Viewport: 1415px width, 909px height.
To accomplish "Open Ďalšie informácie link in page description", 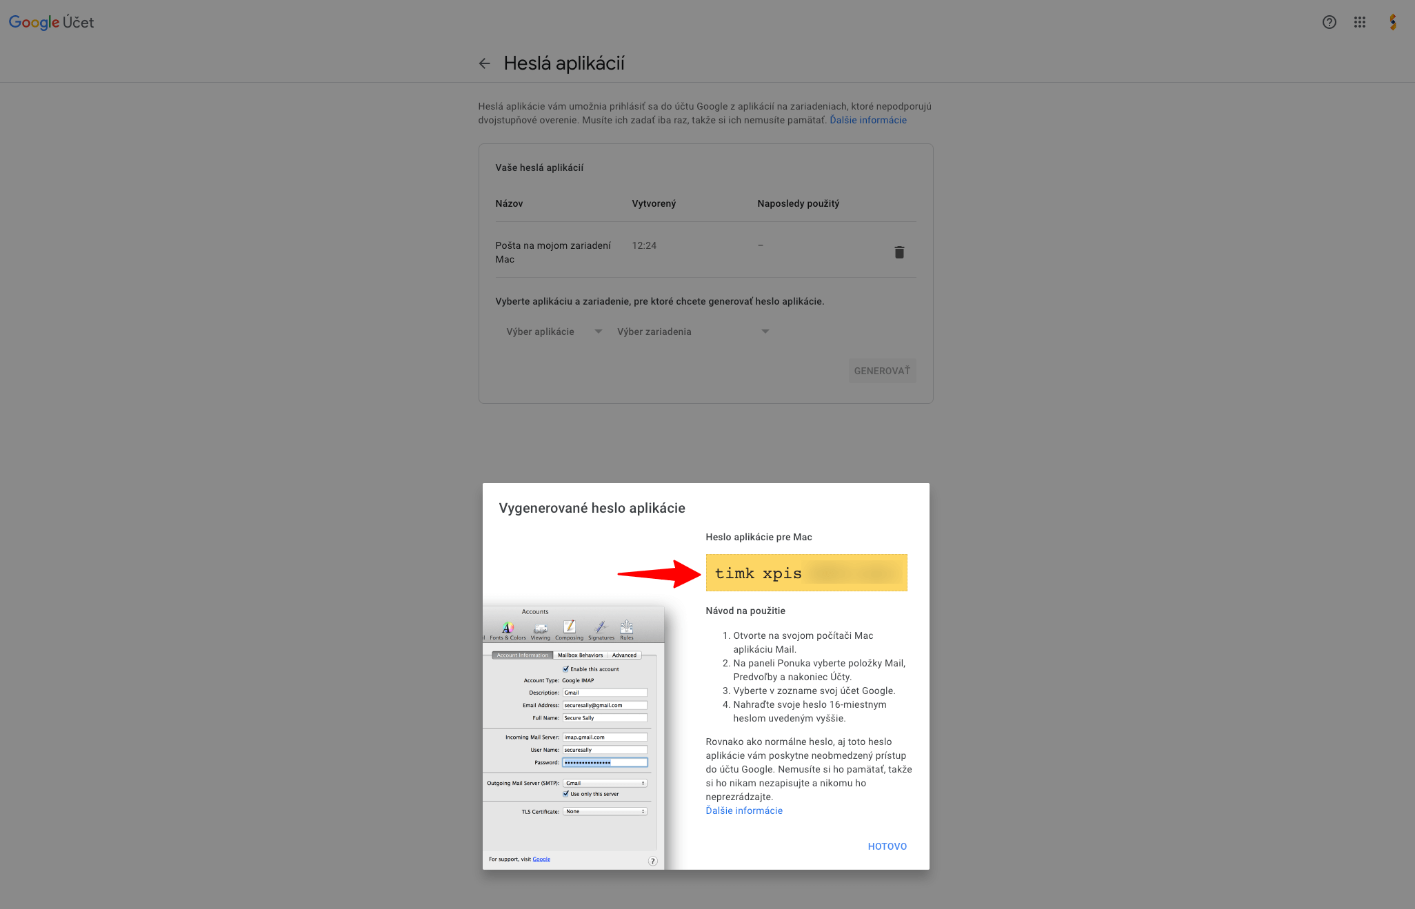I will (x=868, y=120).
